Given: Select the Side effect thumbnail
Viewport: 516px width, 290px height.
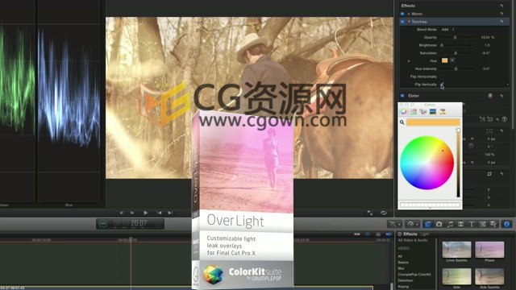Looking at the screenshot, I should 456,276.
